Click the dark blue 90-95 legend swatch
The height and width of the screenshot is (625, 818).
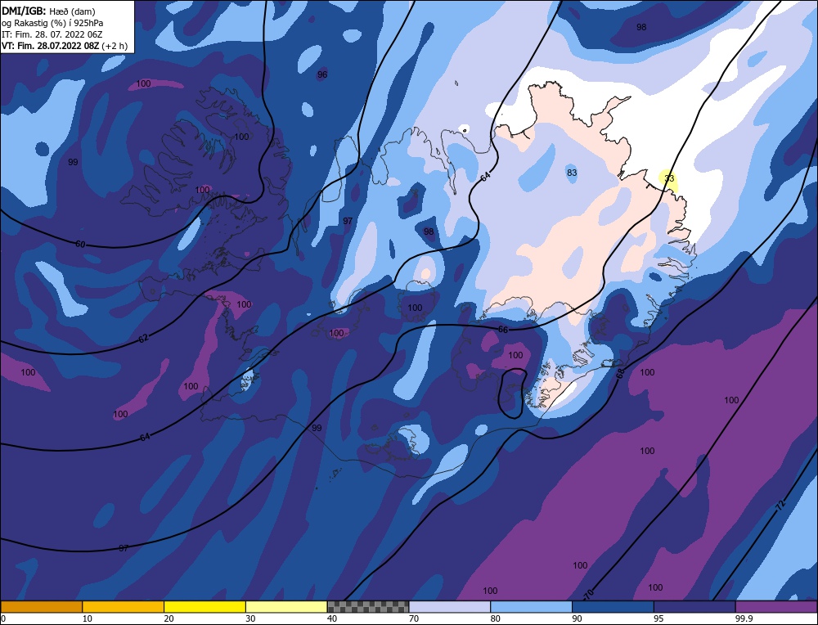click(613, 606)
